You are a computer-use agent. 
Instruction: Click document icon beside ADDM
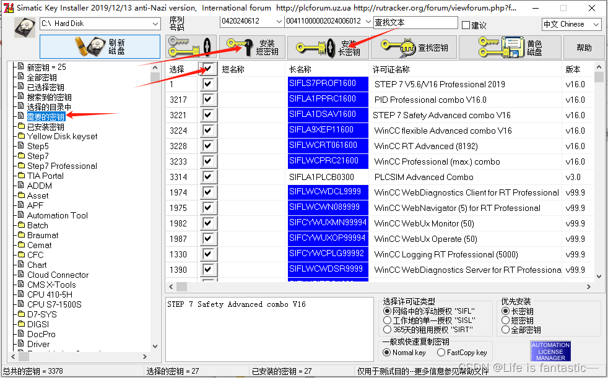tap(21, 185)
